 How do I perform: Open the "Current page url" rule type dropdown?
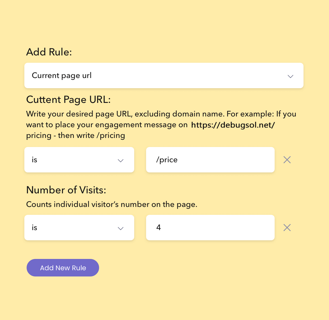click(x=164, y=75)
